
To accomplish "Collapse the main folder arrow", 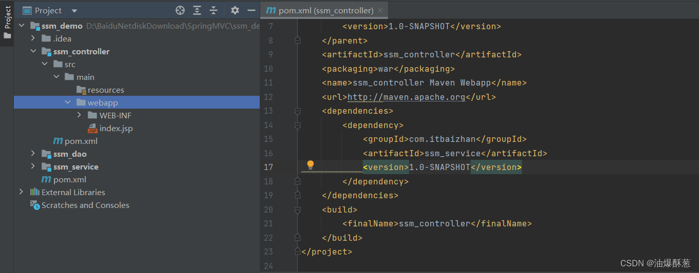I will coord(56,77).
